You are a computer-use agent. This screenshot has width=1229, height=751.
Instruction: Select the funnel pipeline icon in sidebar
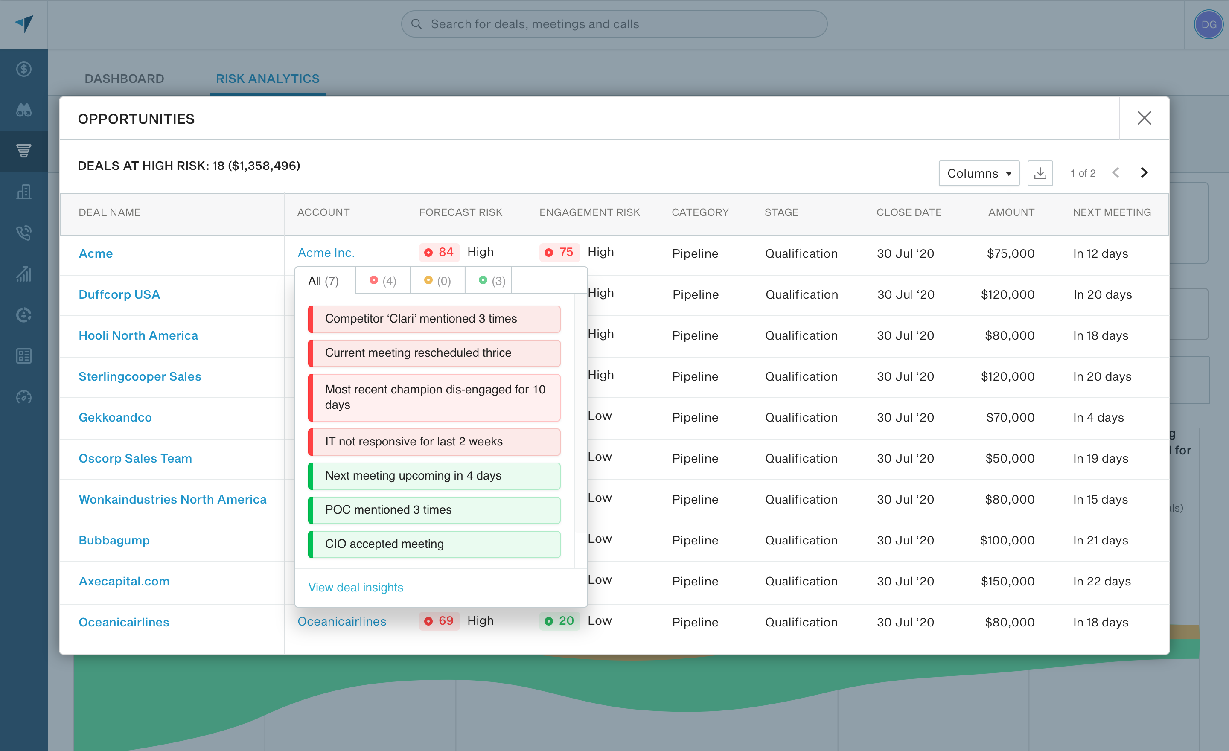click(x=23, y=151)
